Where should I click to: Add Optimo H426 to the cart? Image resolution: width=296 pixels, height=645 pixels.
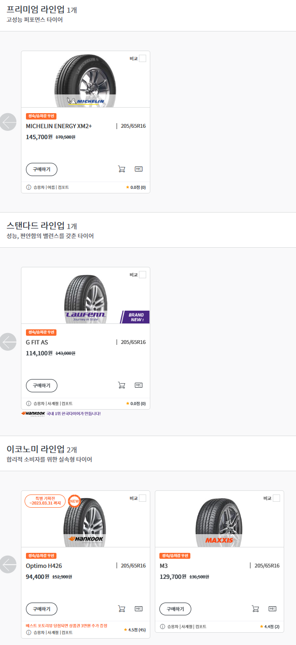pyautogui.click(x=122, y=609)
